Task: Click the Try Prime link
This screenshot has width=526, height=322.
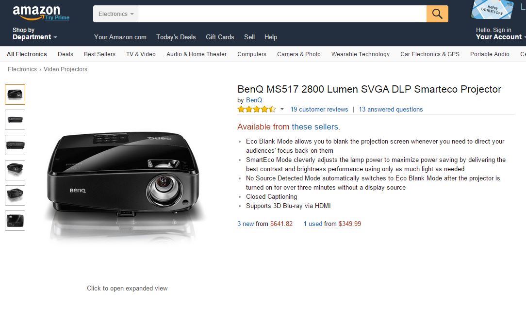Action: (57, 17)
